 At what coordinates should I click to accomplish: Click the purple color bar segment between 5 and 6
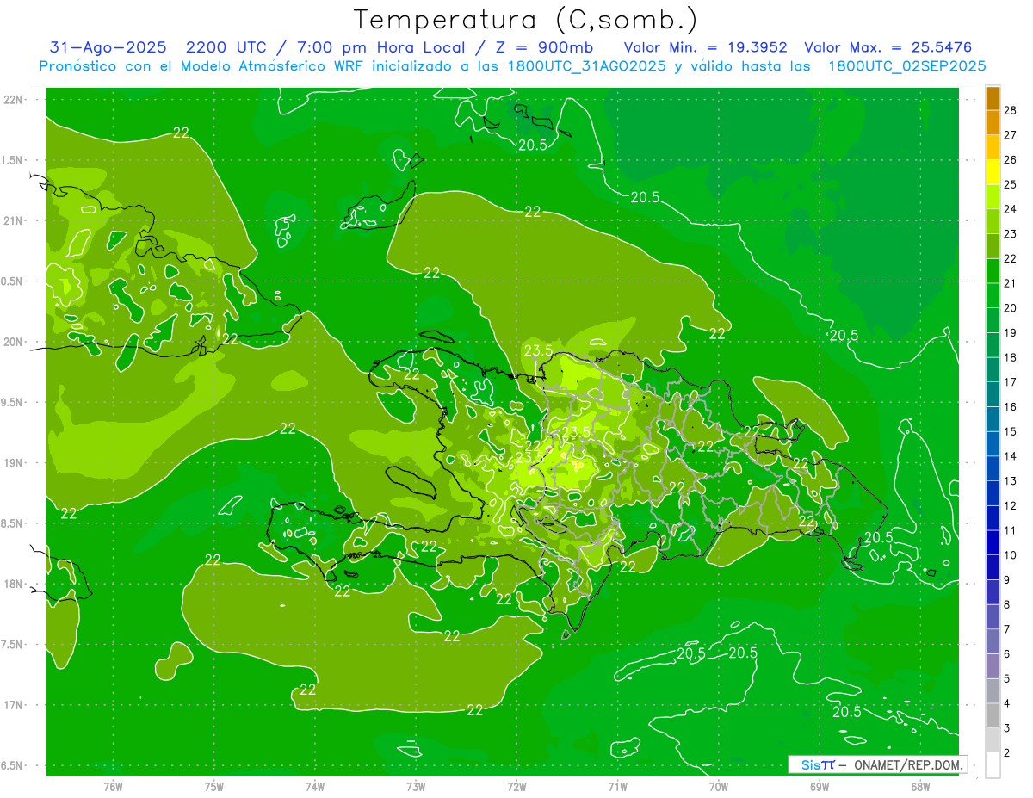[993, 666]
